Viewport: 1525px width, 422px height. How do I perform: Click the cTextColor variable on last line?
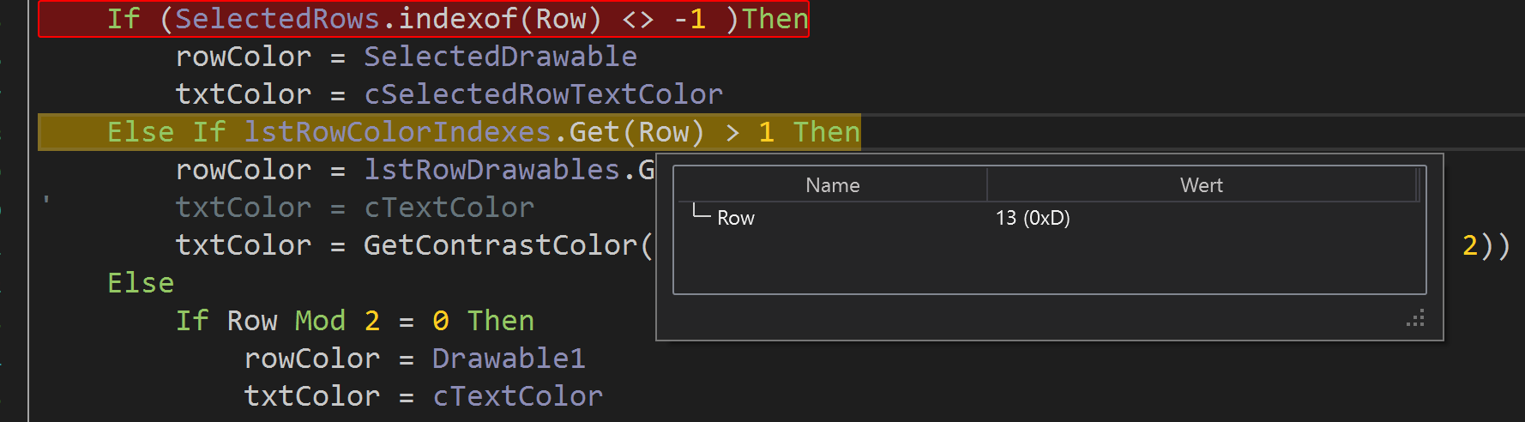[517, 396]
